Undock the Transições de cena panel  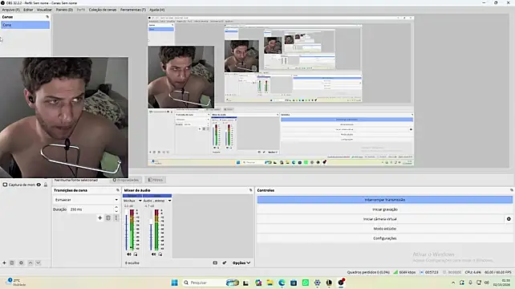pyautogui.click(x=118, y=190)
